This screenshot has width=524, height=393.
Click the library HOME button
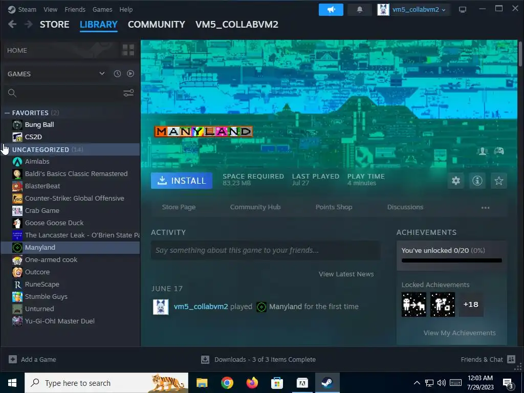61,50
